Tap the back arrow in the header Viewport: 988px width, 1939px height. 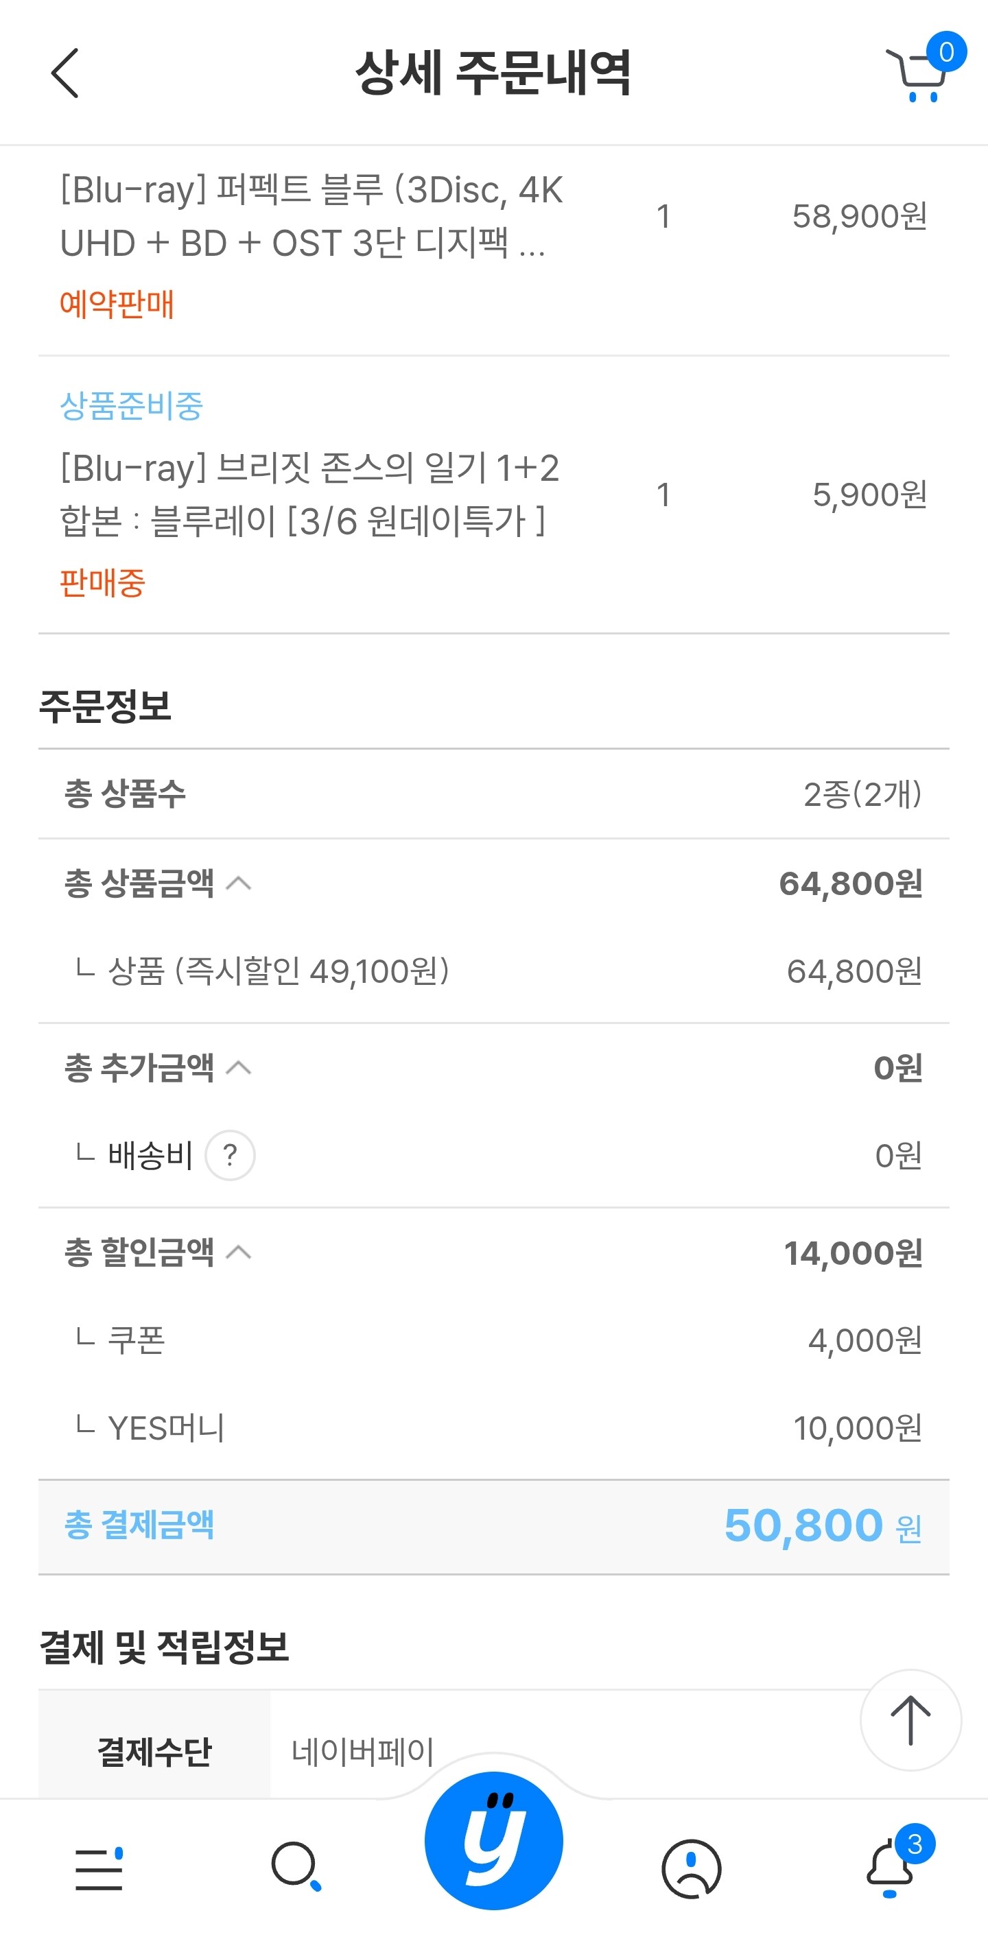(x=64, y=73)
